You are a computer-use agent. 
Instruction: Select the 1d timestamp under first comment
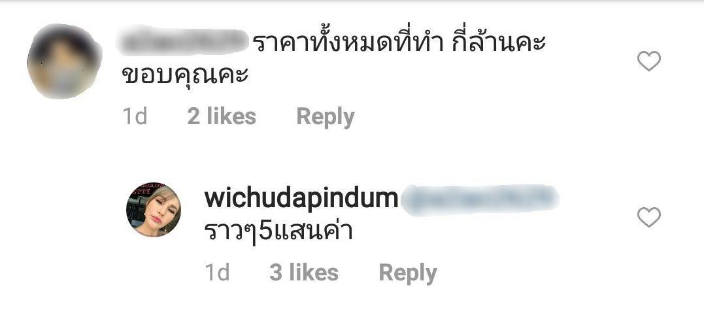(135, 117)
